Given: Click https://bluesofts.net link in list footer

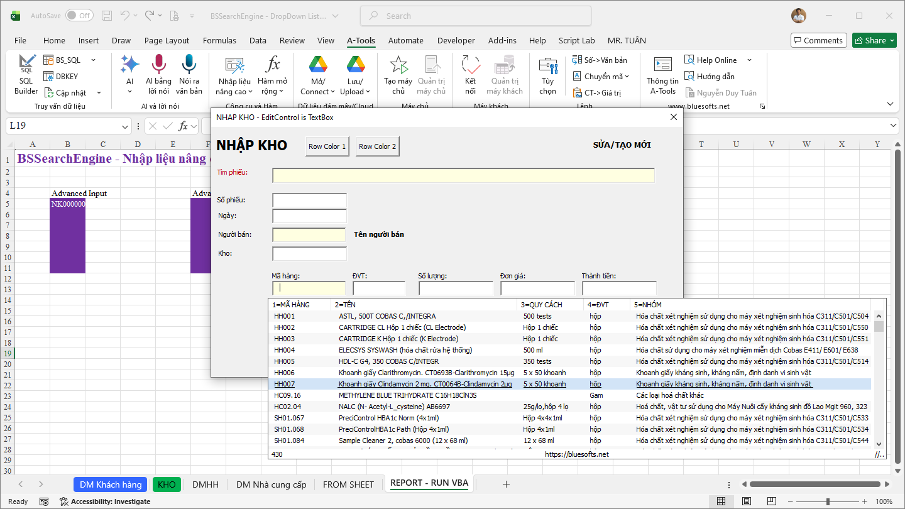Looking at the screenshot, I should (x=577, y=454).
